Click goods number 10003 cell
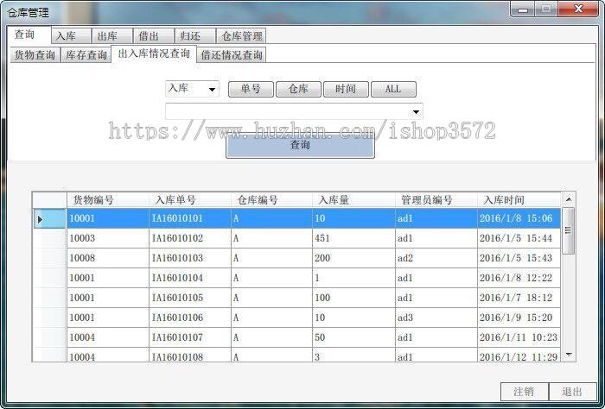The height and width of the screenshot is (409, 605). pyautogui.click(x=108, y=238)
